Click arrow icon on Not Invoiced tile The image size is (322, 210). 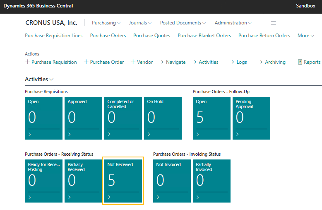[158, 197]
